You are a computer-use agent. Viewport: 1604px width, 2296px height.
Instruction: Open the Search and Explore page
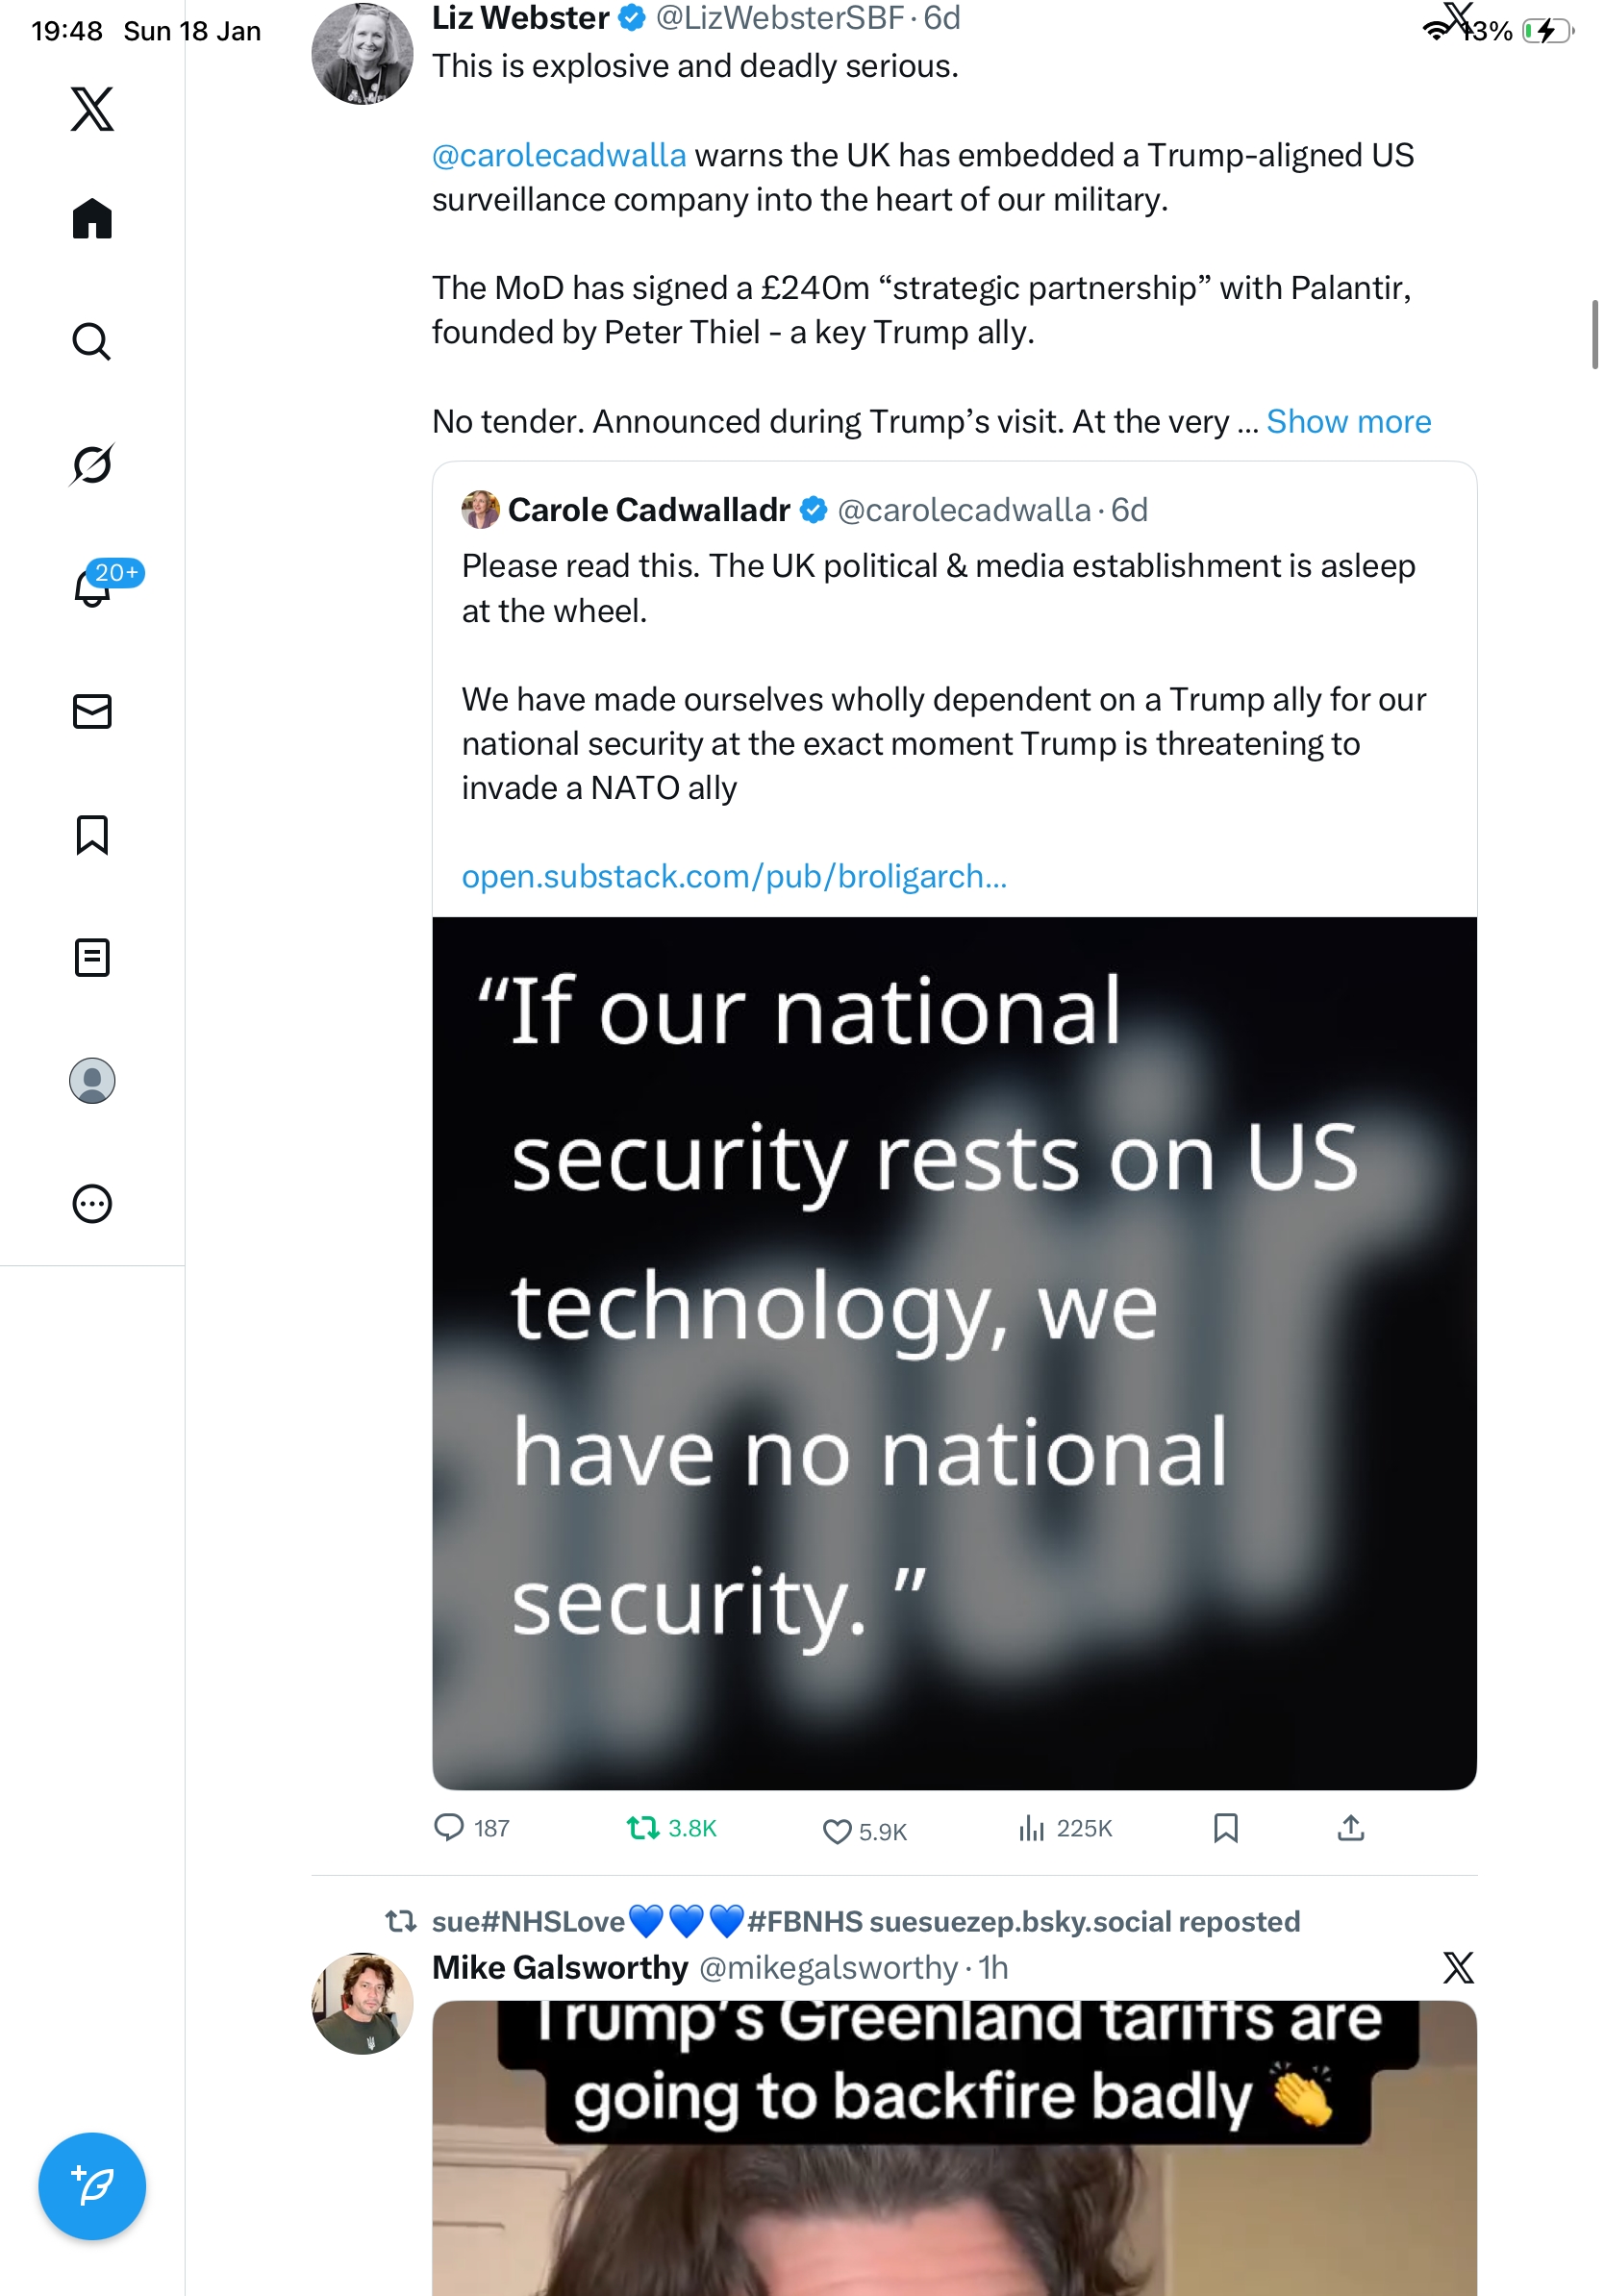92,342
